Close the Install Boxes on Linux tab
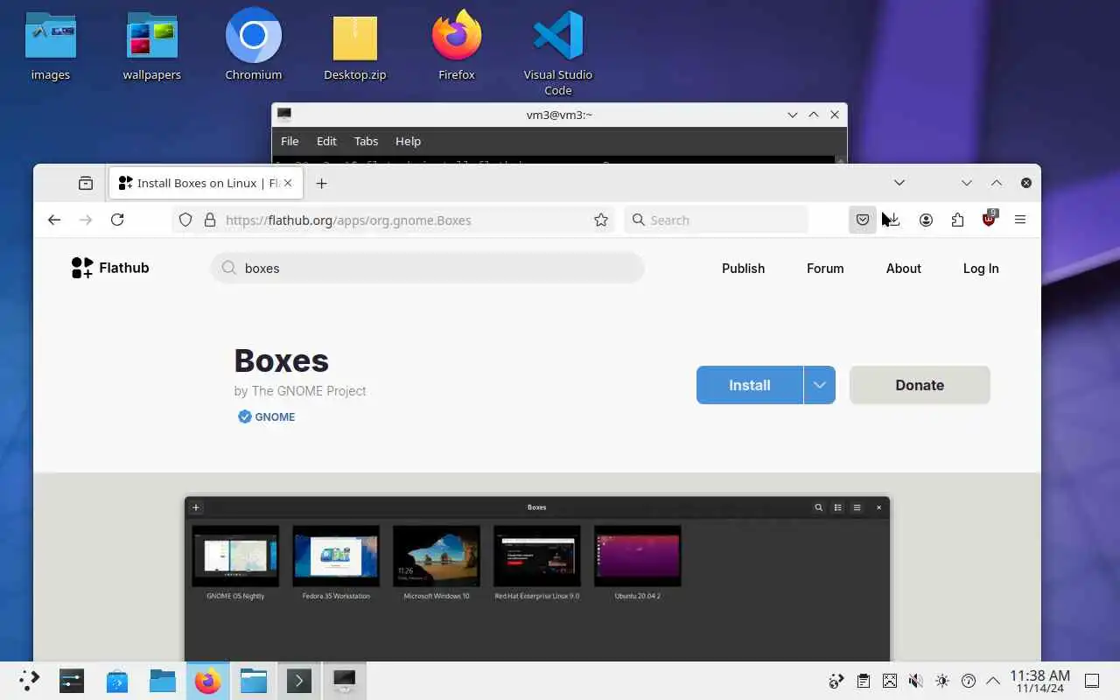1120x700 pixels. pyautogui.click(x=288, y=183)
